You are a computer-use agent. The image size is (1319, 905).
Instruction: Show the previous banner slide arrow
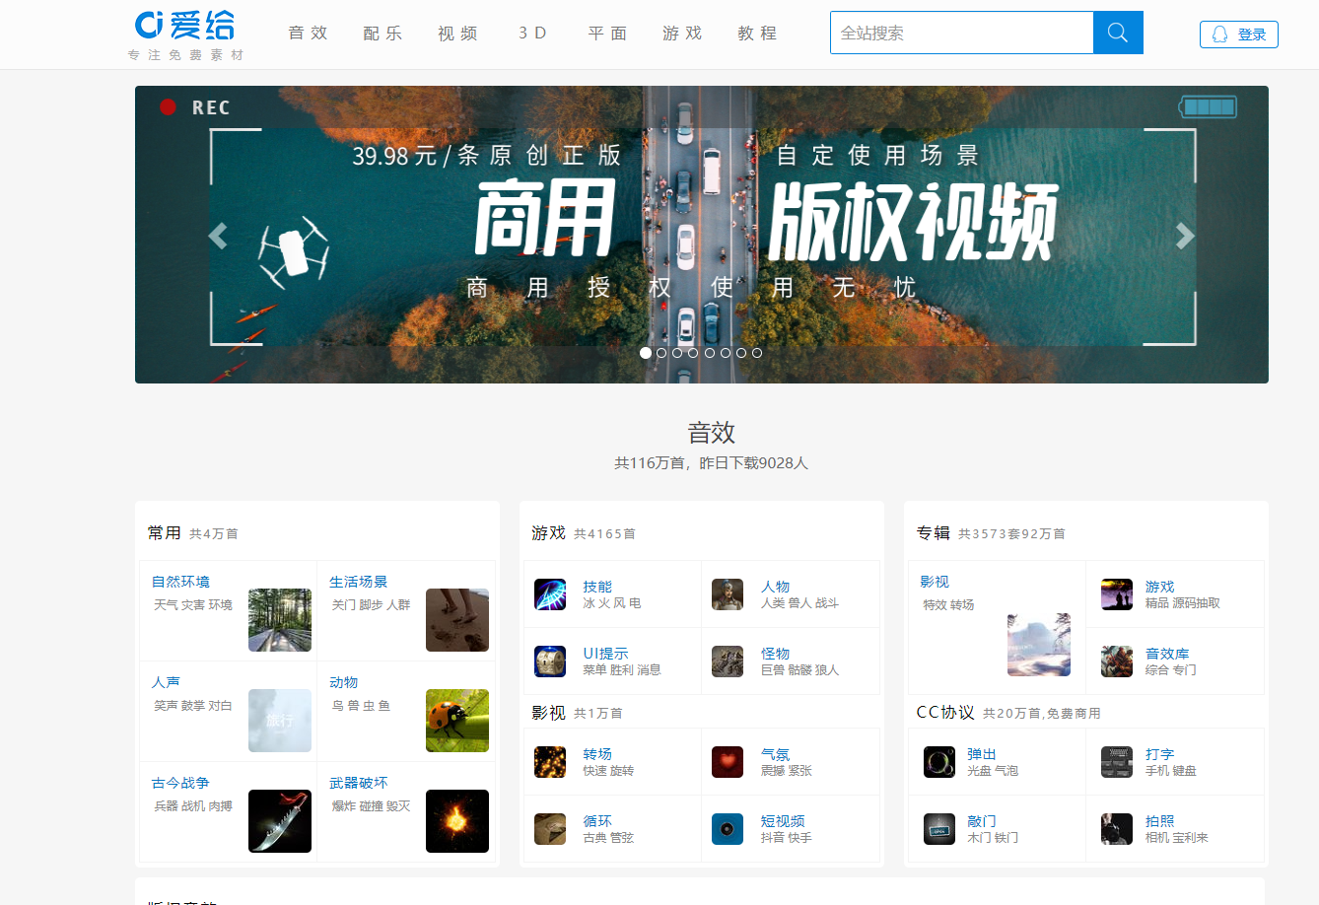(218, 236)
